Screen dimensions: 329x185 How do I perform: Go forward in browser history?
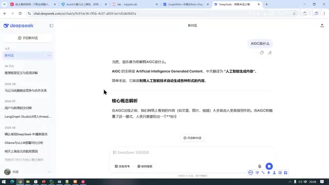(x=12, y=13)
